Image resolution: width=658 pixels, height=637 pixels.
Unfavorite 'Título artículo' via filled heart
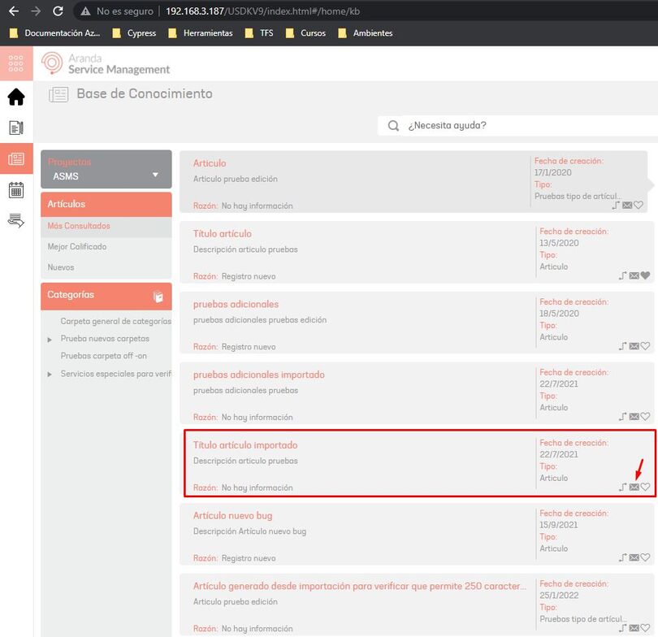coord(646,275)
